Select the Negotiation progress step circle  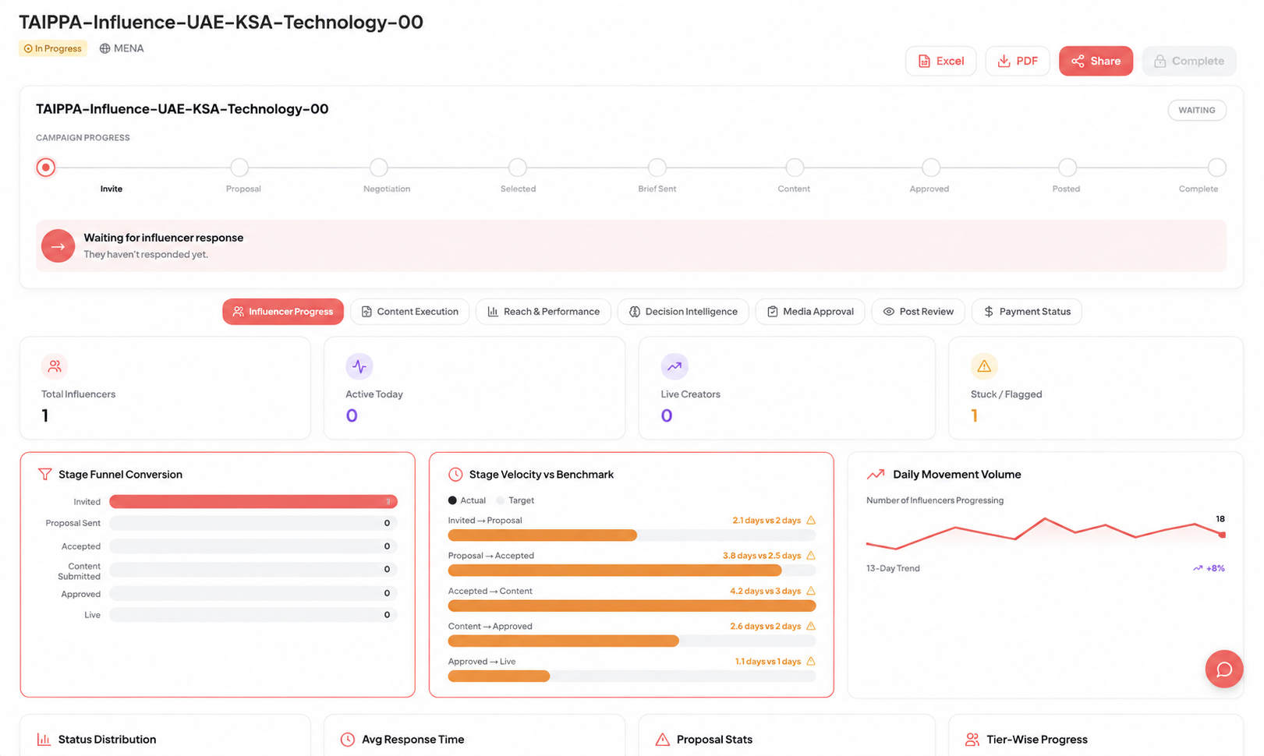(379, 168)
